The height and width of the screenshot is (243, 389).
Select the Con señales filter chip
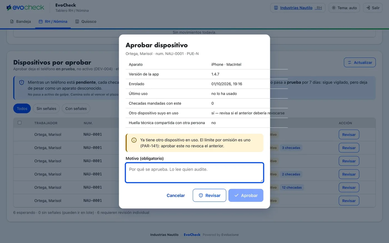(x=76, y=109)
